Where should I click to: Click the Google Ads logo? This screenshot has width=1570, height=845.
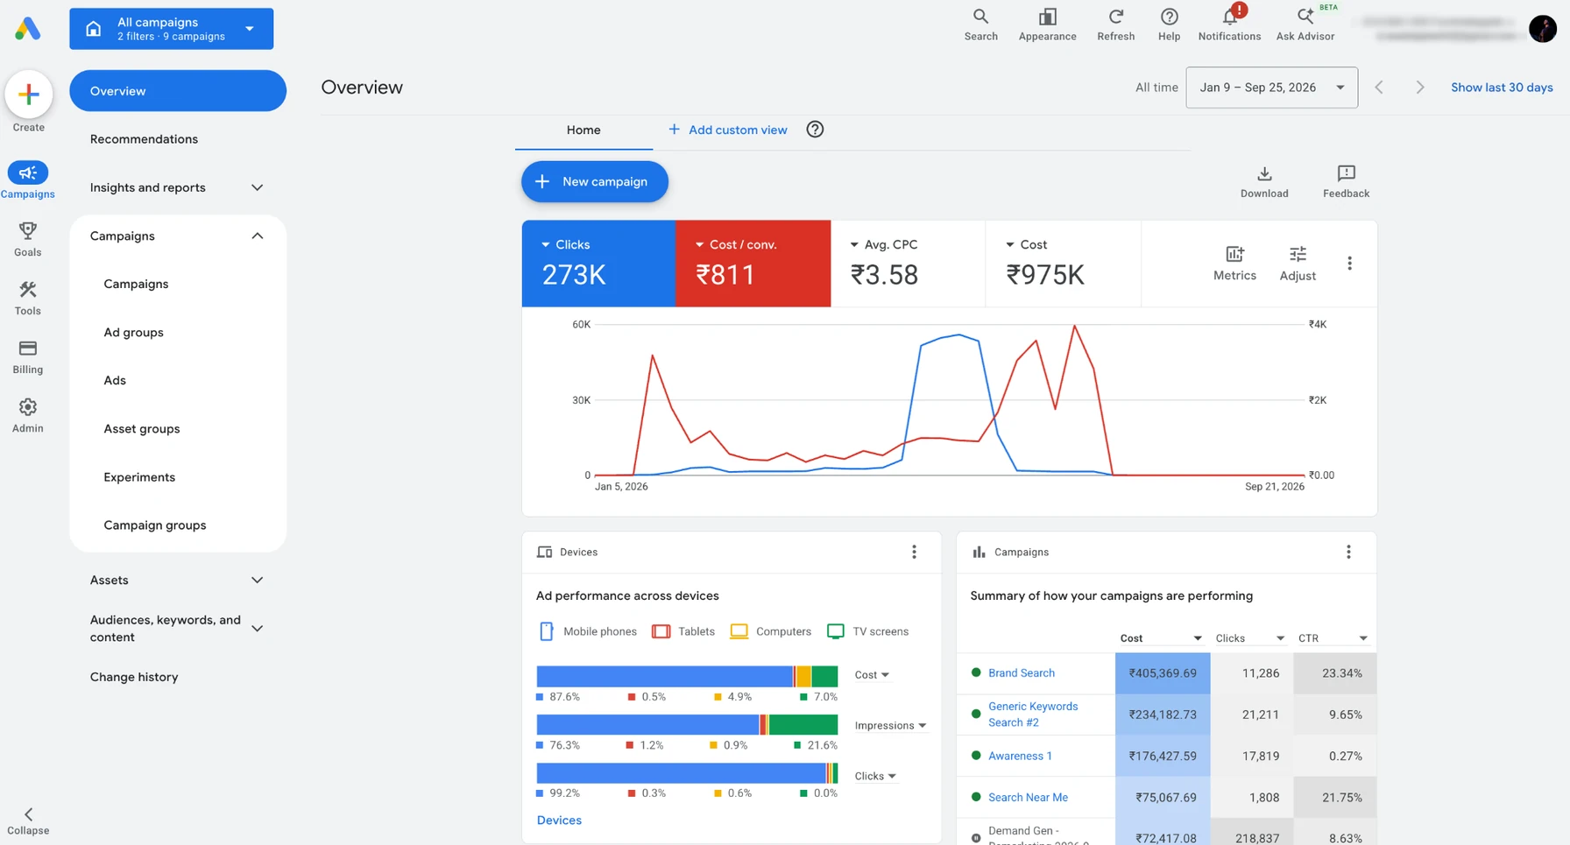click(28, 28)
